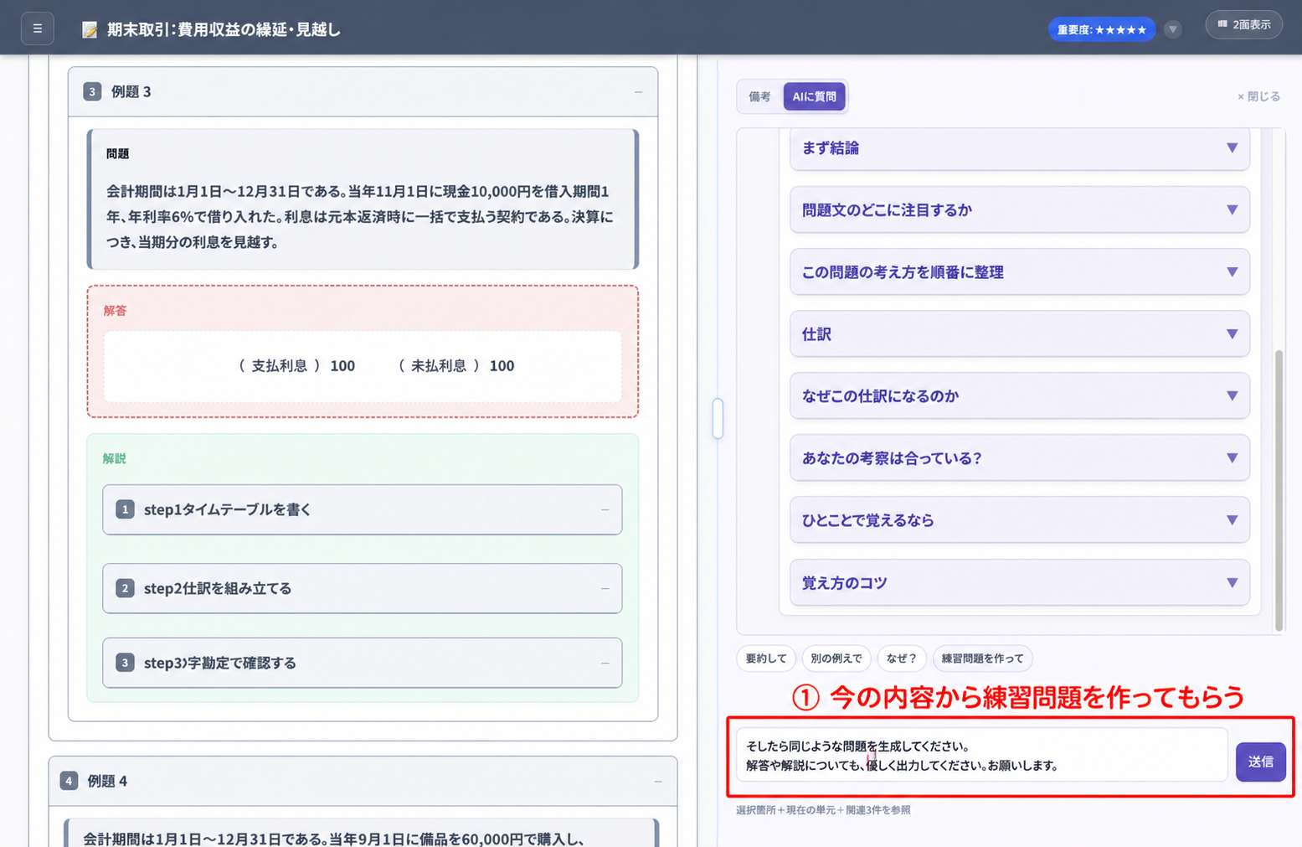Viewport: 1302px width, 847px height.
Task: Toggle the 2面表示 split view button
Action: click(x=1243, y=25)
